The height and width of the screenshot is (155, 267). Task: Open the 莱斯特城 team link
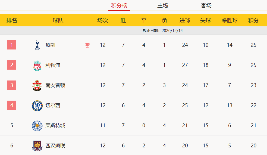[55, 126]
